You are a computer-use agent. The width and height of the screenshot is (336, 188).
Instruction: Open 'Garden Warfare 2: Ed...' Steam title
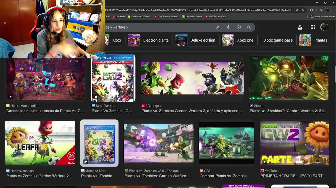coord(289,111)
